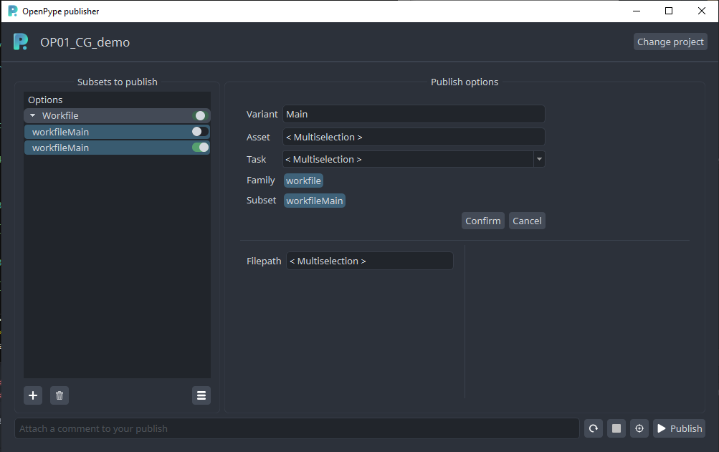The width and height of the screenshot is (719, 452).
Task: Click the Confirm button
Action: (x=482, y=221)
